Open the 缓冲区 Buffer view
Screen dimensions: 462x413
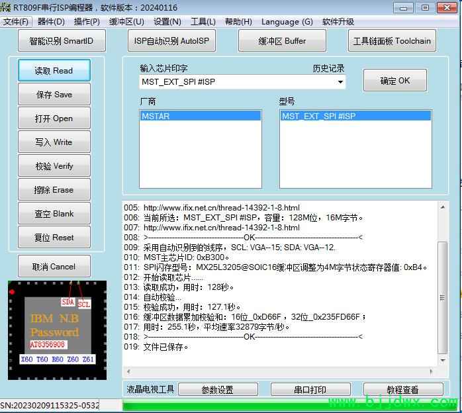point(282,41)
